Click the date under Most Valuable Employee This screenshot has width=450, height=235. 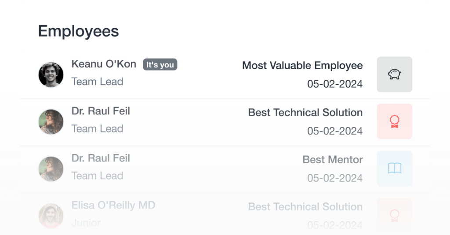pos(334,84)
